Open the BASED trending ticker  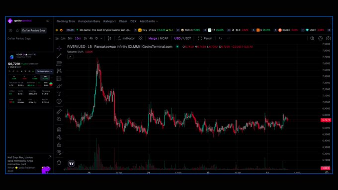(x=288, y=30)
